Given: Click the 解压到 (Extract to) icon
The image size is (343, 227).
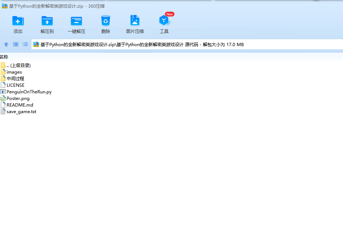Looking at the screenshot, I should 47,21.
